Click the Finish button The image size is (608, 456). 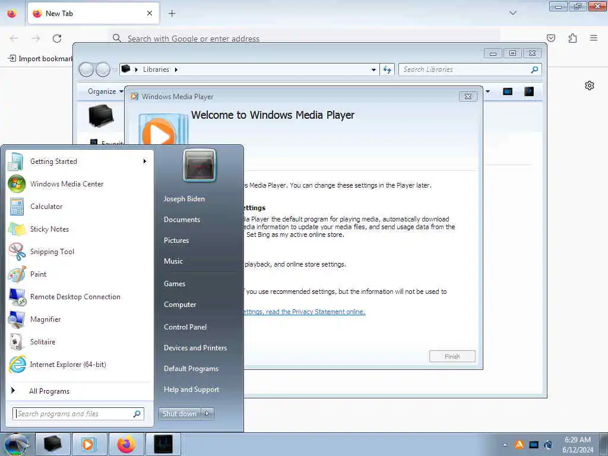452,356
